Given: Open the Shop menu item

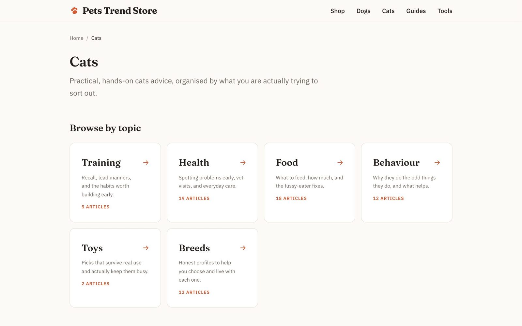Looking at the screenshot, I should (337, 11).
